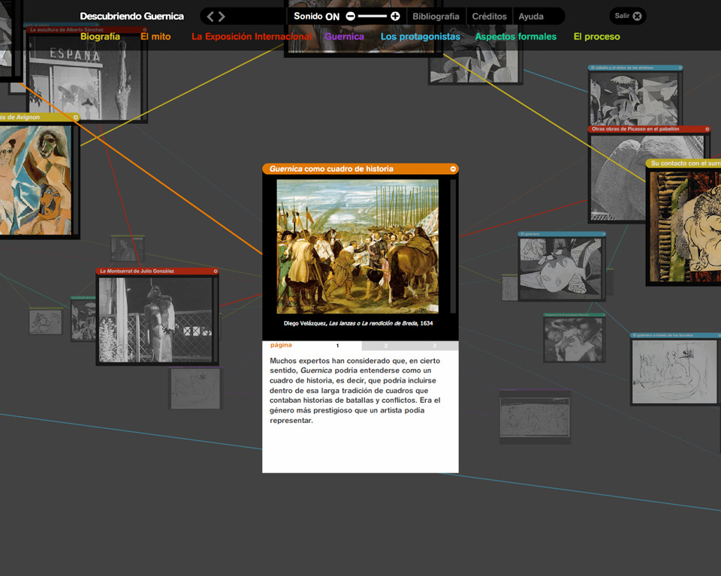Exit with the Salir button

(x=628, y=16)
